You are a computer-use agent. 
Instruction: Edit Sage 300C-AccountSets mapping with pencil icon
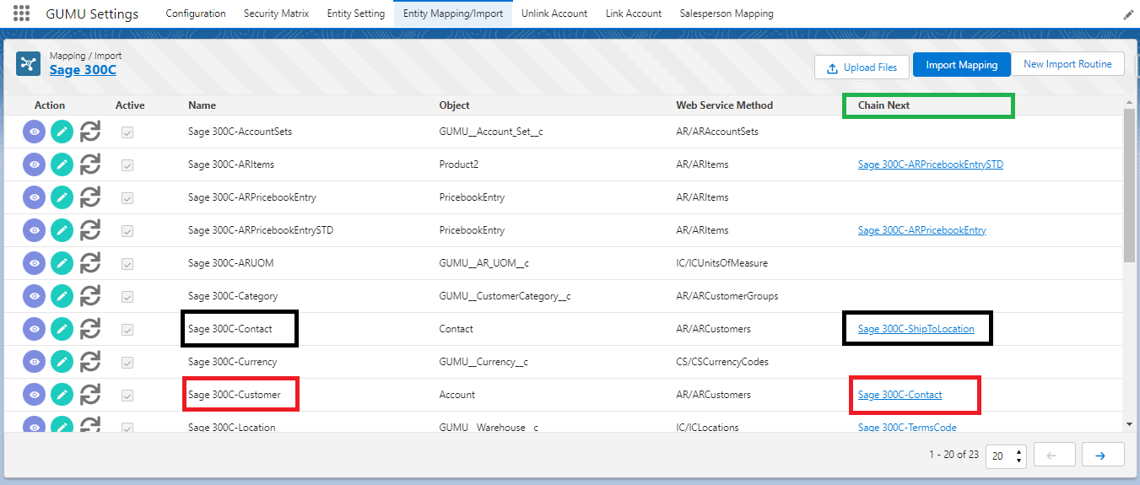62,132
